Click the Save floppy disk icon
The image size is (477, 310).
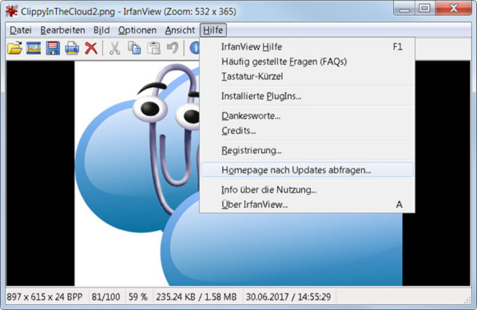(x=53, y=48)
